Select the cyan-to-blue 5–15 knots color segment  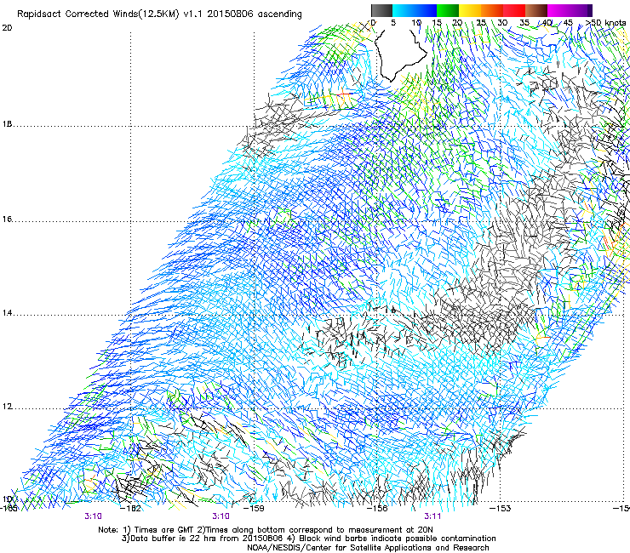[x=415, y=10]
